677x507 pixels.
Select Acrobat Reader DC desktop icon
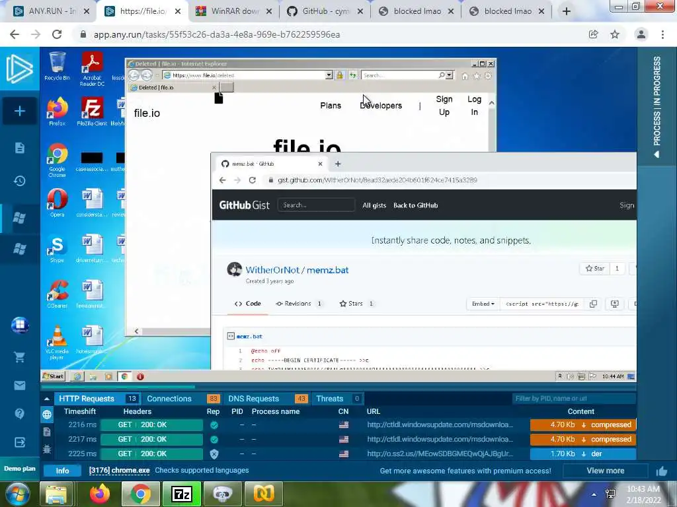[x=92, y=69]
